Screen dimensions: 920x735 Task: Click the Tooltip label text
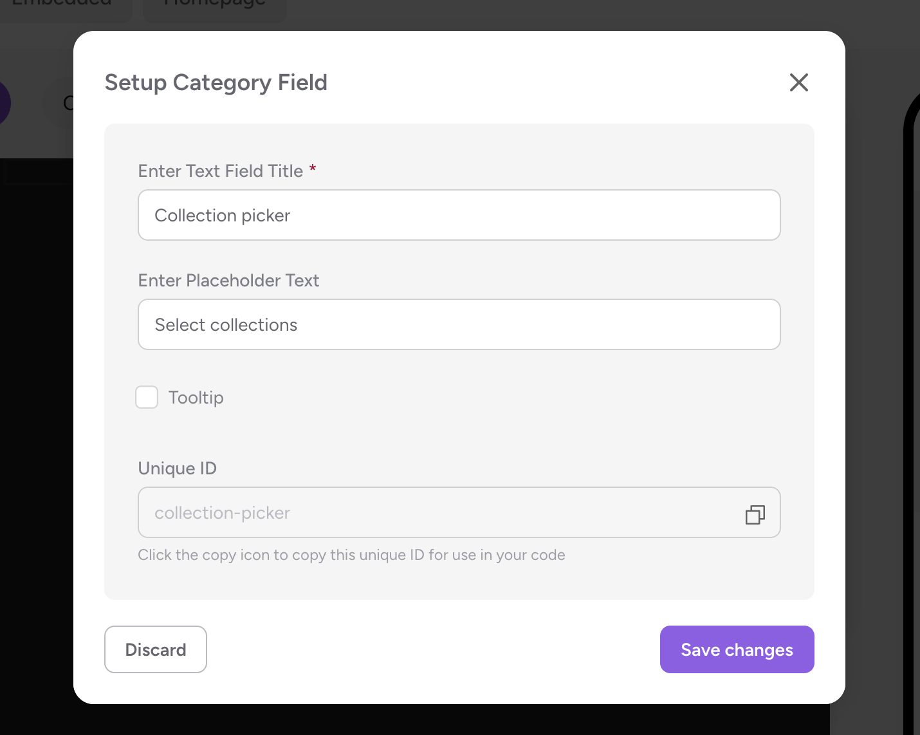(196, 398)
